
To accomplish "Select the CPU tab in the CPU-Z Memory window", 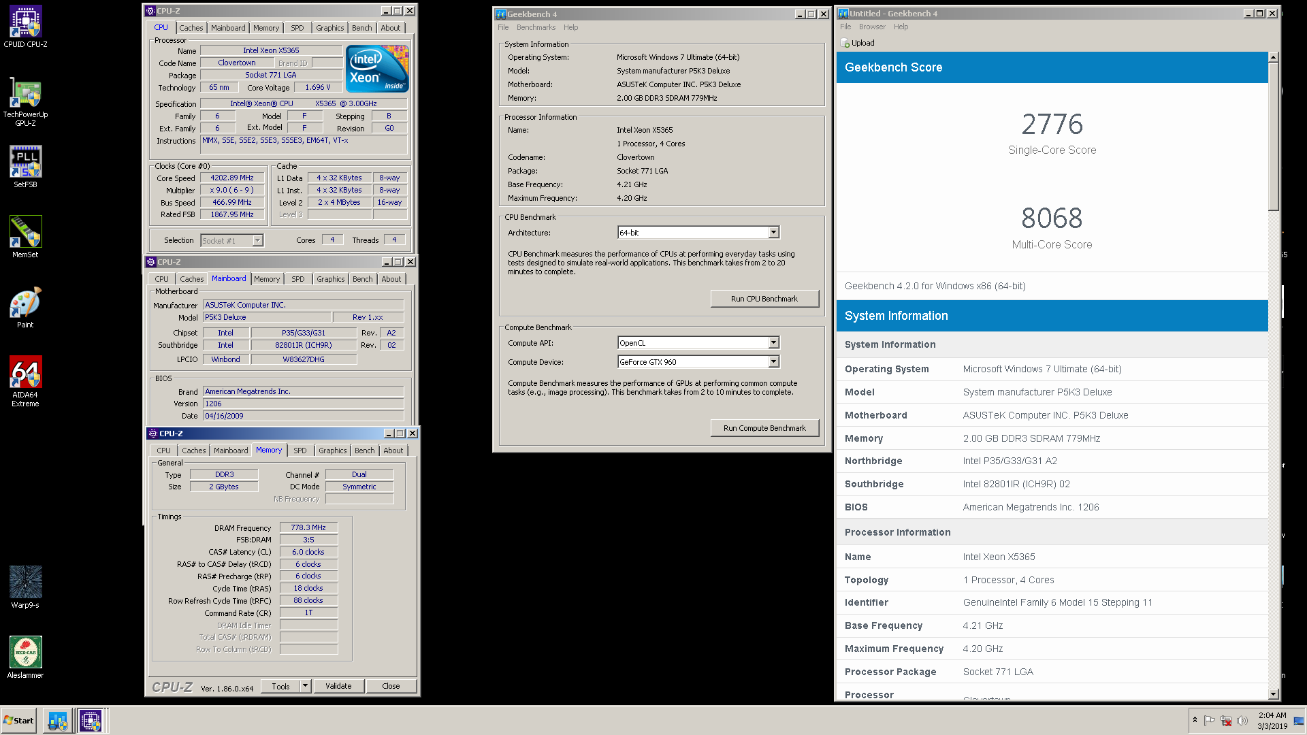I will click(x=164, y=451).
